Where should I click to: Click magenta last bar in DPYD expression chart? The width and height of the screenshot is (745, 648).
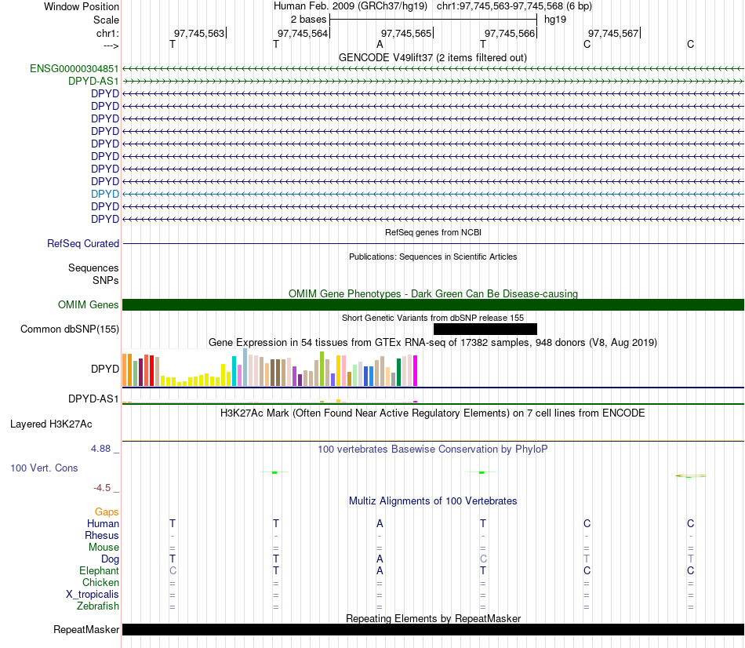click(x=416, y=371)
